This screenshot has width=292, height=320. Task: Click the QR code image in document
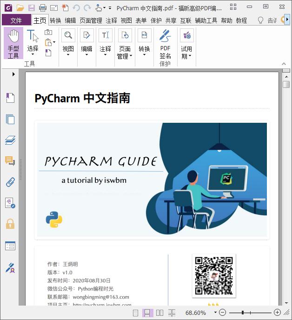[x=214, y=276]
